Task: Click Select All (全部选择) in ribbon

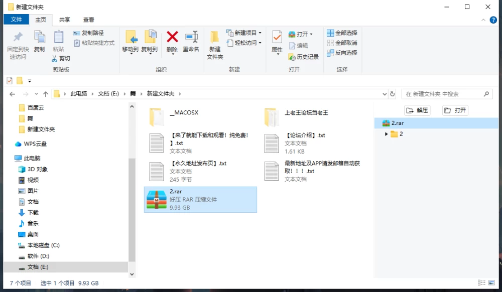Action: (342, 33)
